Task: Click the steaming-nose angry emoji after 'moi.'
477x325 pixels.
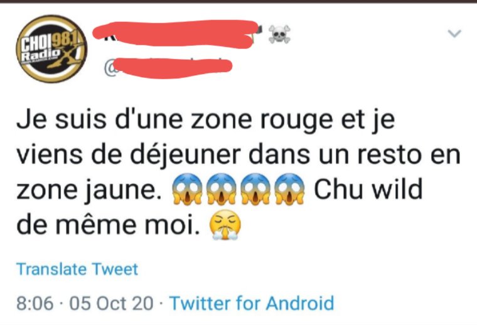Action: pos(225,225)
